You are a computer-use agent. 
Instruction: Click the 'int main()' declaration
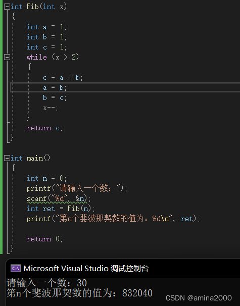pos(30,158)
